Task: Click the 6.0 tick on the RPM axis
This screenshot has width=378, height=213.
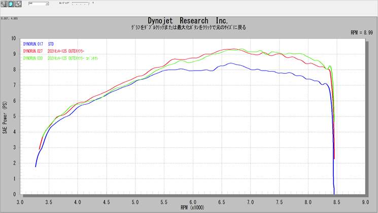Action: [x=192, y=201]
